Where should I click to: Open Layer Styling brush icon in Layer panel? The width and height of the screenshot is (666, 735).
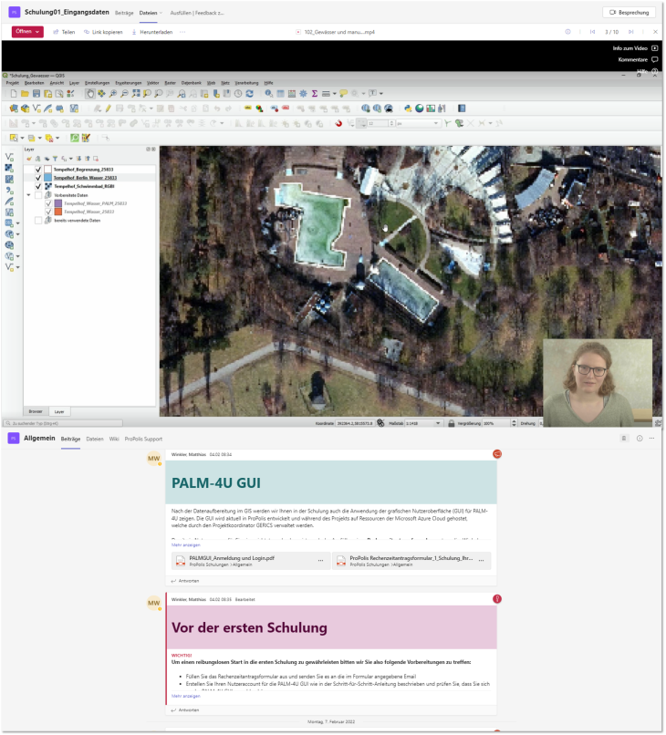[29, 159]
